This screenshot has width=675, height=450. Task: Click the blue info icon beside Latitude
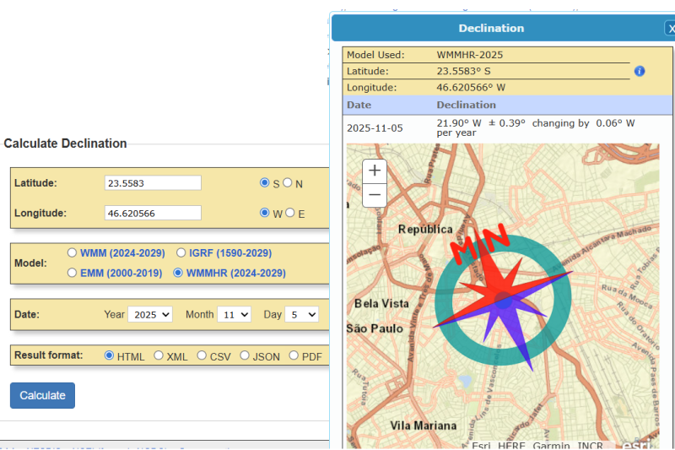click(x=639, y=71)
